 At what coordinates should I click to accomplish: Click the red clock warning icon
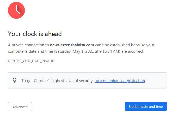coord(16,10)
